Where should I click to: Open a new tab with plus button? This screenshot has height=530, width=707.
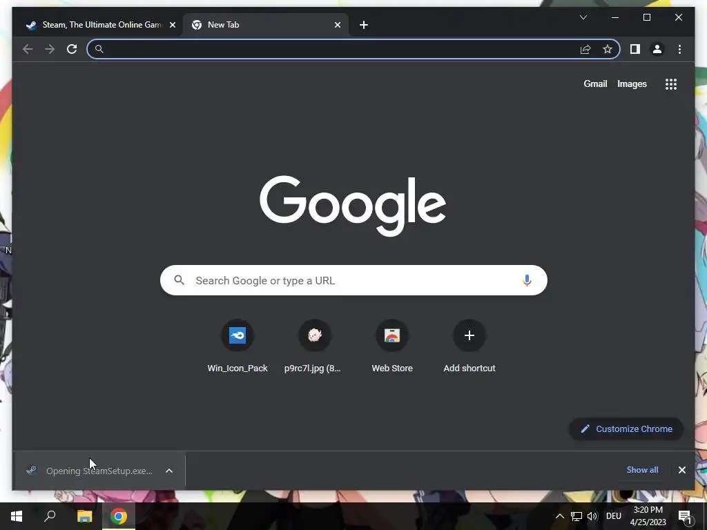pyautogui.click(x=364, y=25)
